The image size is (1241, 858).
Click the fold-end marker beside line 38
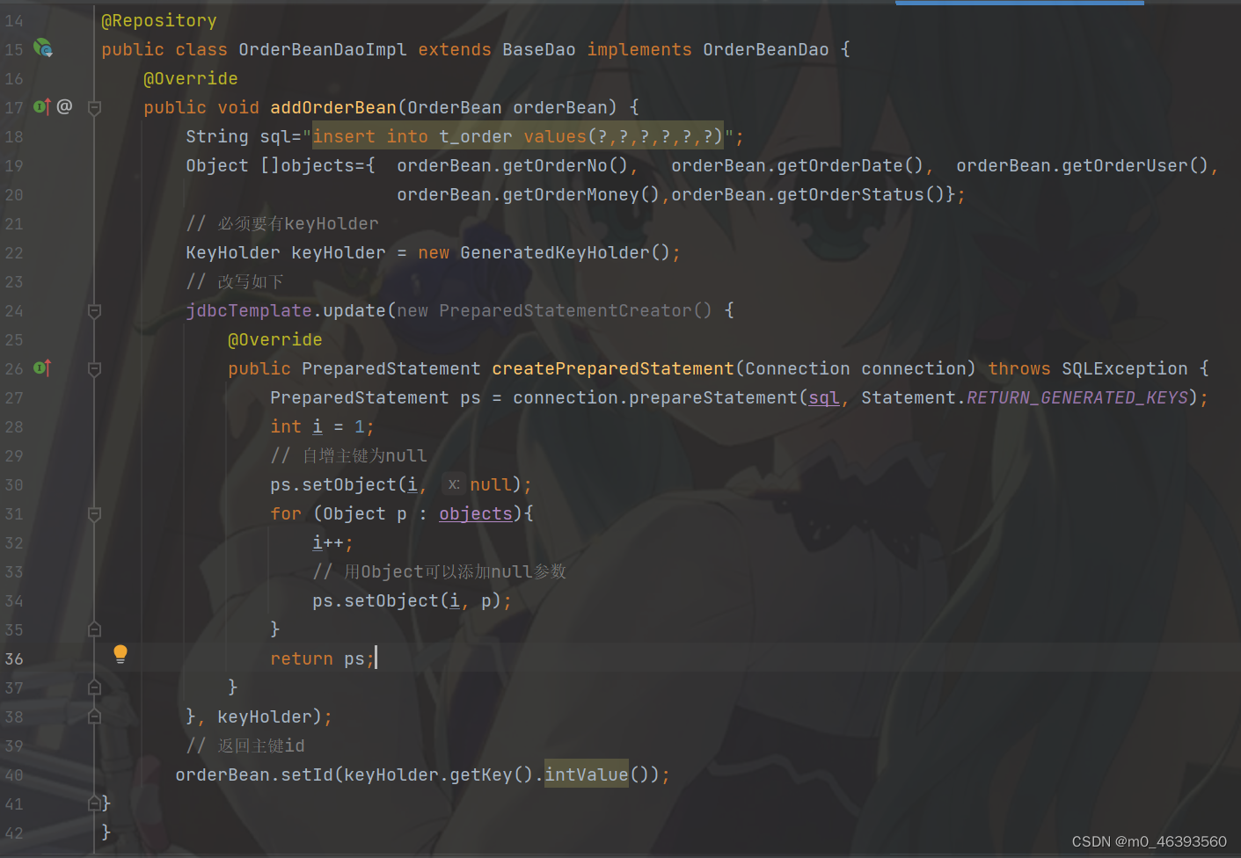[94, 716]
